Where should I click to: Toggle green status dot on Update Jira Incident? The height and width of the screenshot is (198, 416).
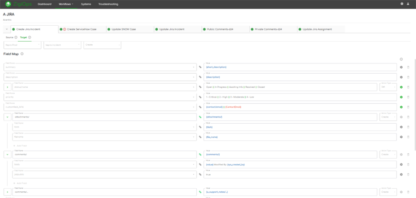156,29
